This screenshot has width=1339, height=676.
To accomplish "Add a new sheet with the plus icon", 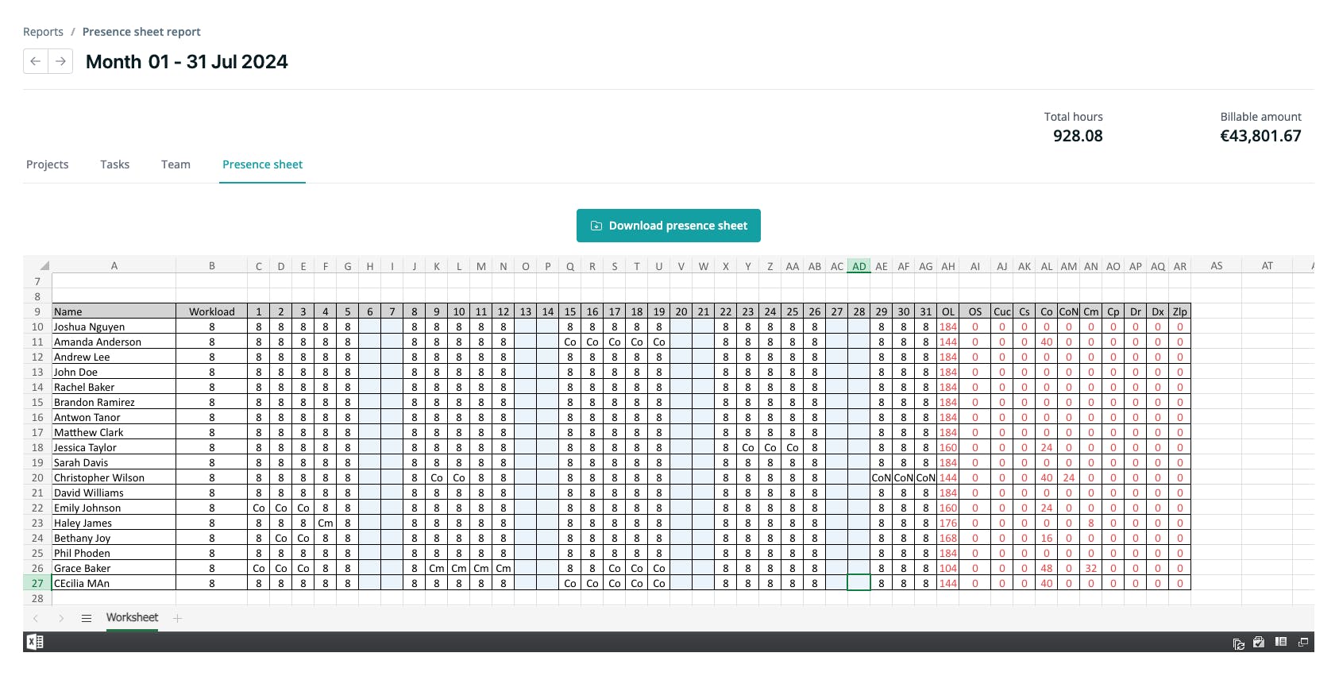I will tap(177, 618).
